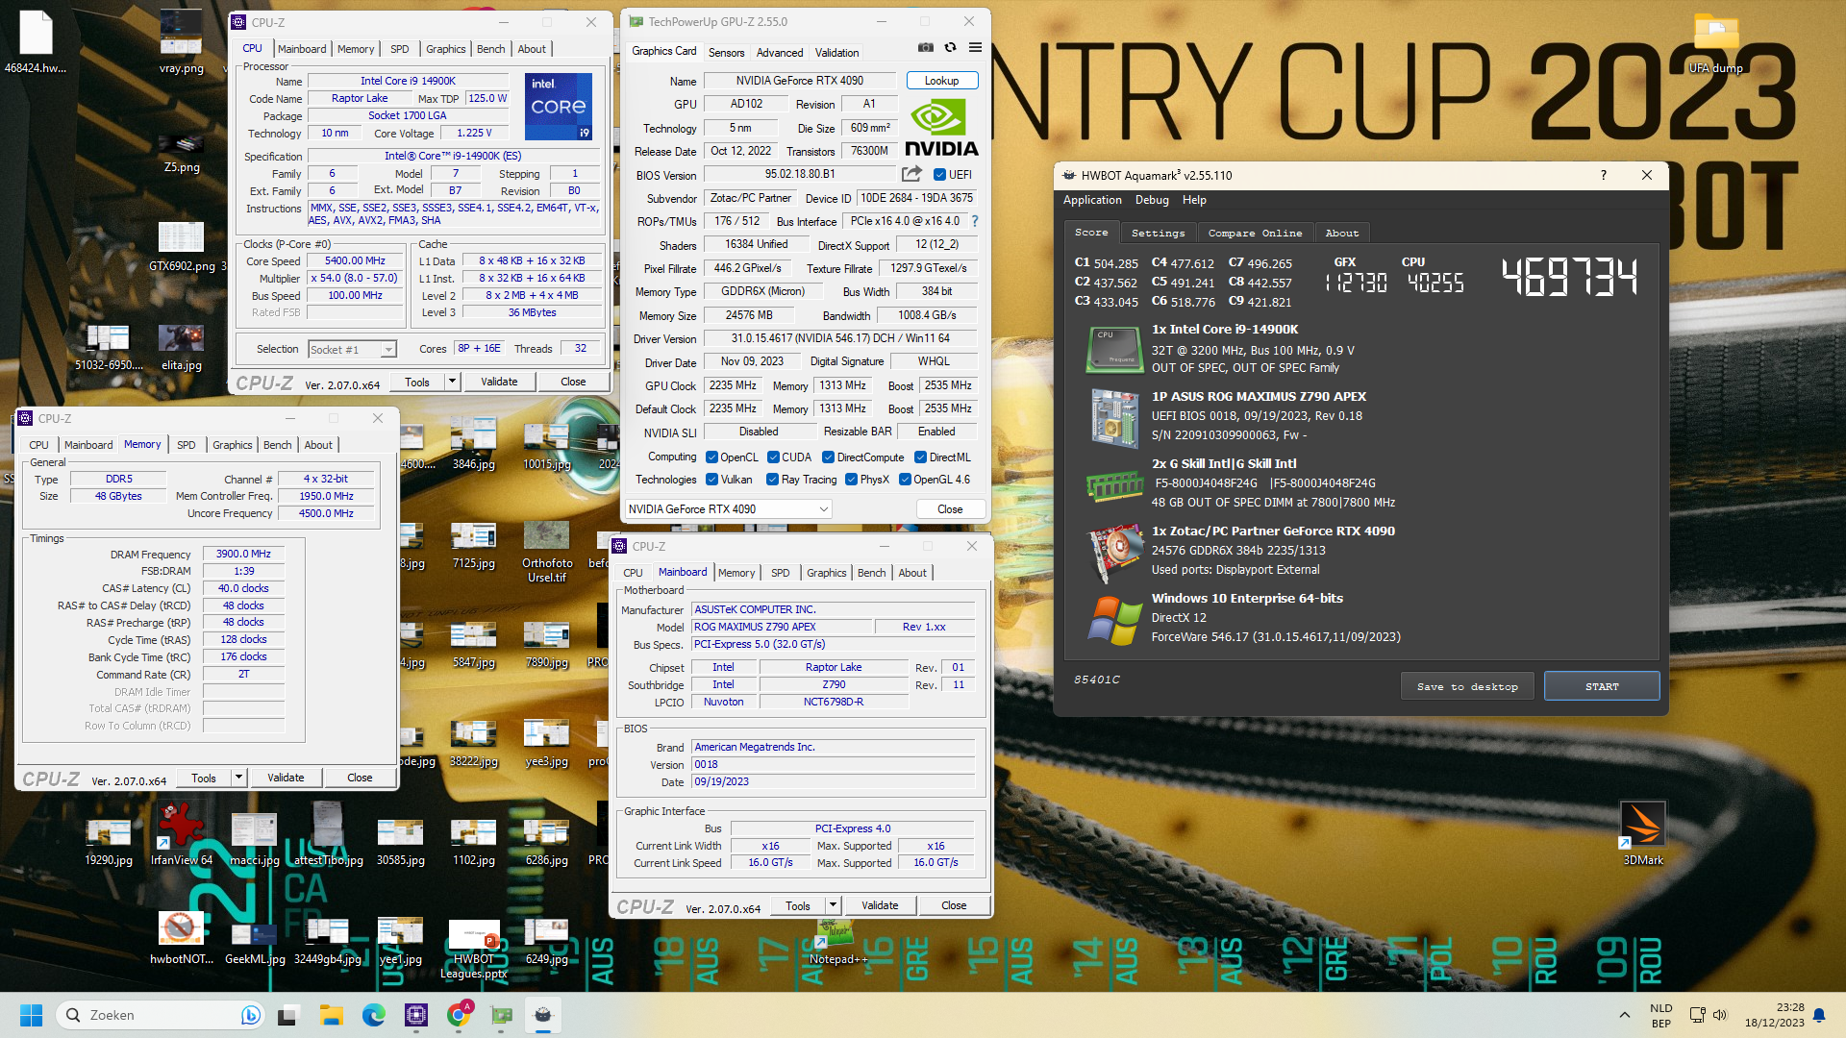Image resolution: width=1846 pixels, height=1038 pixels.
Task: Click Validate in CPU-Z Memory window
Action: 286,778
